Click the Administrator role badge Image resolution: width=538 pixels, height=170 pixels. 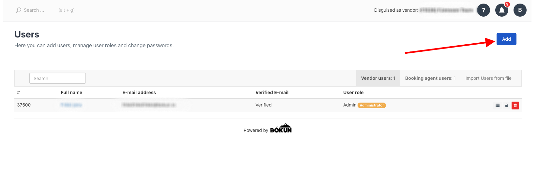(x=372, y=105)
